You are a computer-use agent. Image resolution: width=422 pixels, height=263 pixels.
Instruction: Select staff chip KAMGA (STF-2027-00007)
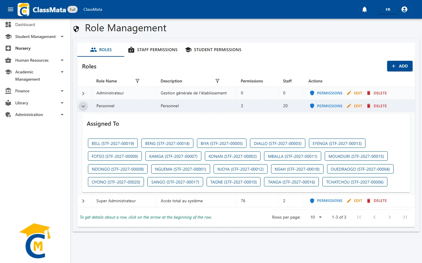[x=173, y=156]
